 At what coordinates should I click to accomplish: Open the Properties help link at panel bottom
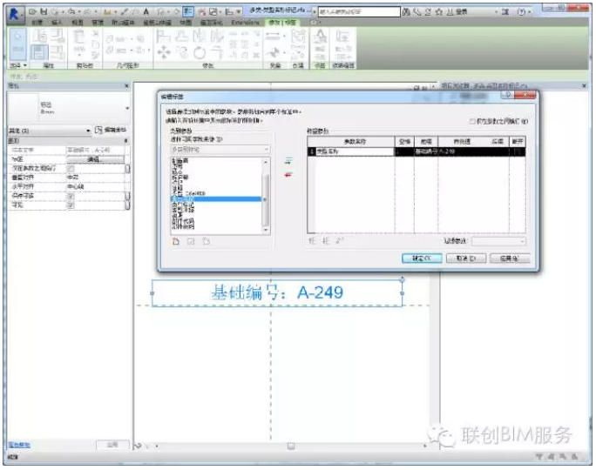click(19, 445)
